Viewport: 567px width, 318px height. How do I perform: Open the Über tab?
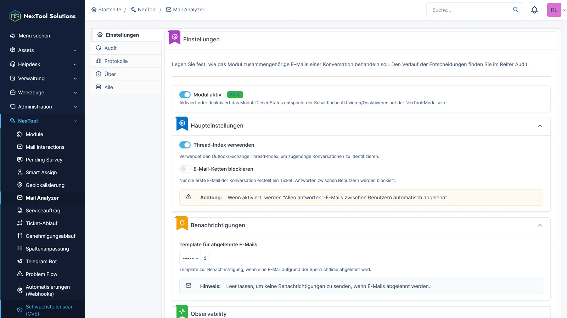126,74
